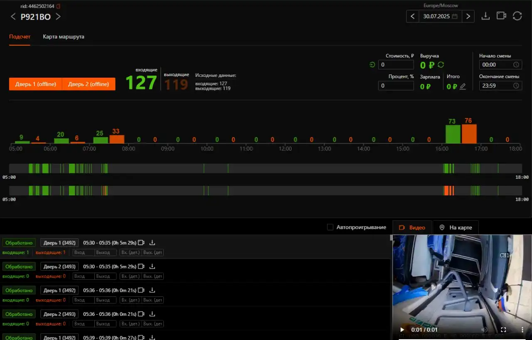Switch to the Подсчет tab
This screenshot has height=340, width=532.
20,37
